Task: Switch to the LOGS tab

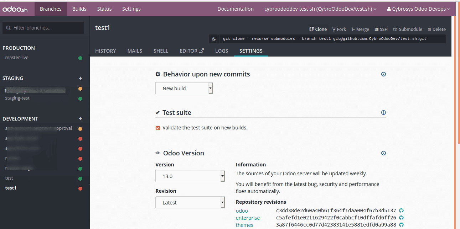Action: click(222, 51)
